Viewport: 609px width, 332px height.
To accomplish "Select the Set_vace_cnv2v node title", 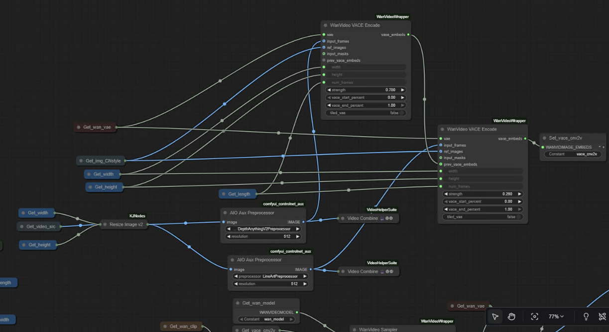I will point(566,138).
